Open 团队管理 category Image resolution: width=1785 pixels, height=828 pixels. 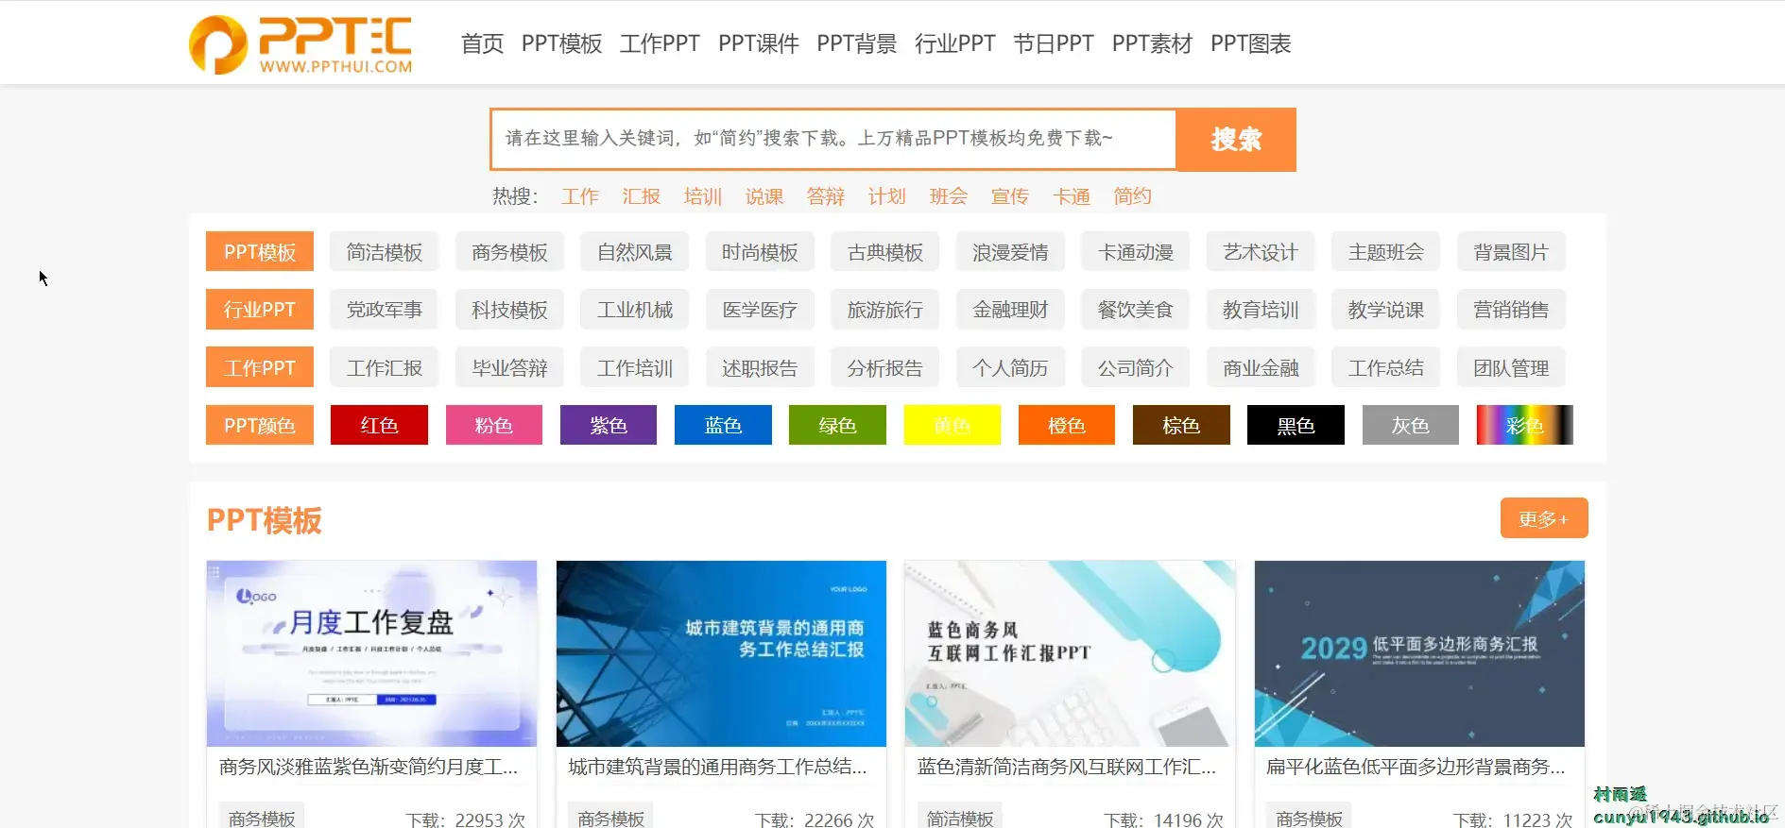(1511, 367)
